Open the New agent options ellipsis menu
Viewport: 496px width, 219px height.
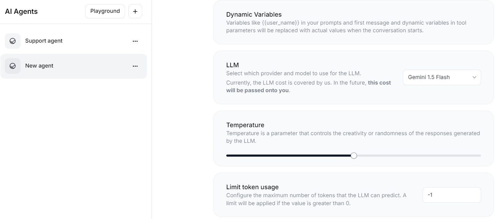click(x=135, y=66)
